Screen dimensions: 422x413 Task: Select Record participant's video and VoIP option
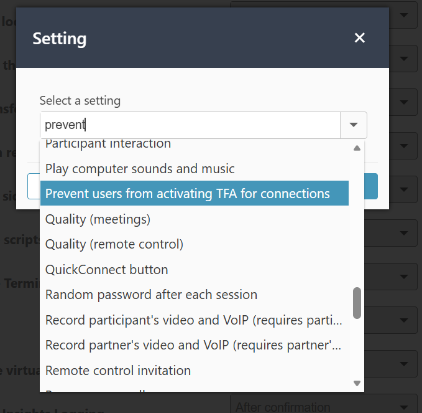point(194,320)
